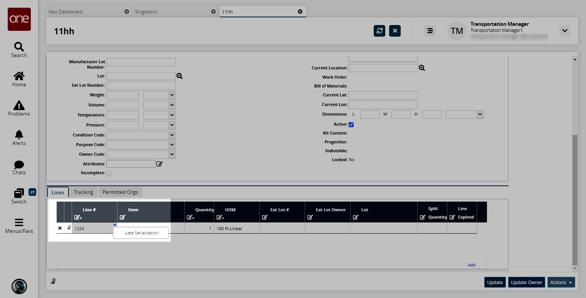Viewport: 586px width, 298px height.
Task: Open the Permitted Orgs tab
Action: point(120,192)
